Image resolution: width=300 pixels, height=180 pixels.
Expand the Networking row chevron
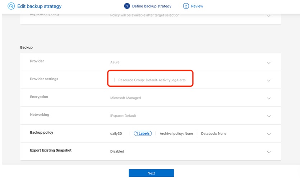coord(269,116)
